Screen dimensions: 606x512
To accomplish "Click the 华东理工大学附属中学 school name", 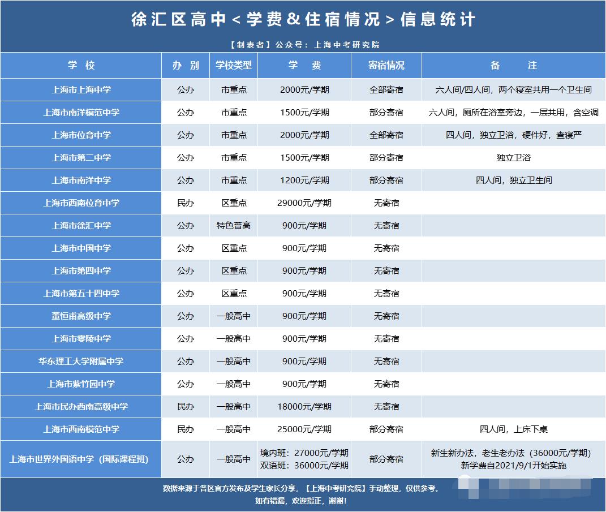I will tap(81, 361).
